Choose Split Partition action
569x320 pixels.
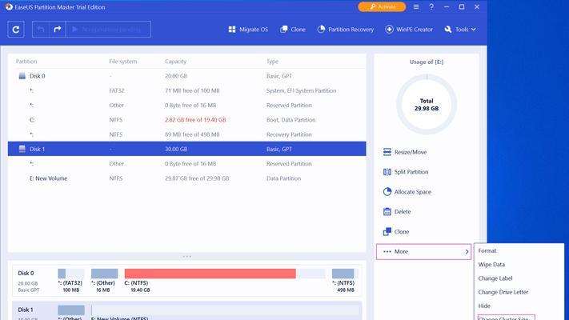(x=406, y=172)
